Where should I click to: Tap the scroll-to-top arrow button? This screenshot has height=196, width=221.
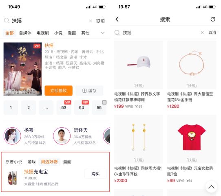coord(211,187)
